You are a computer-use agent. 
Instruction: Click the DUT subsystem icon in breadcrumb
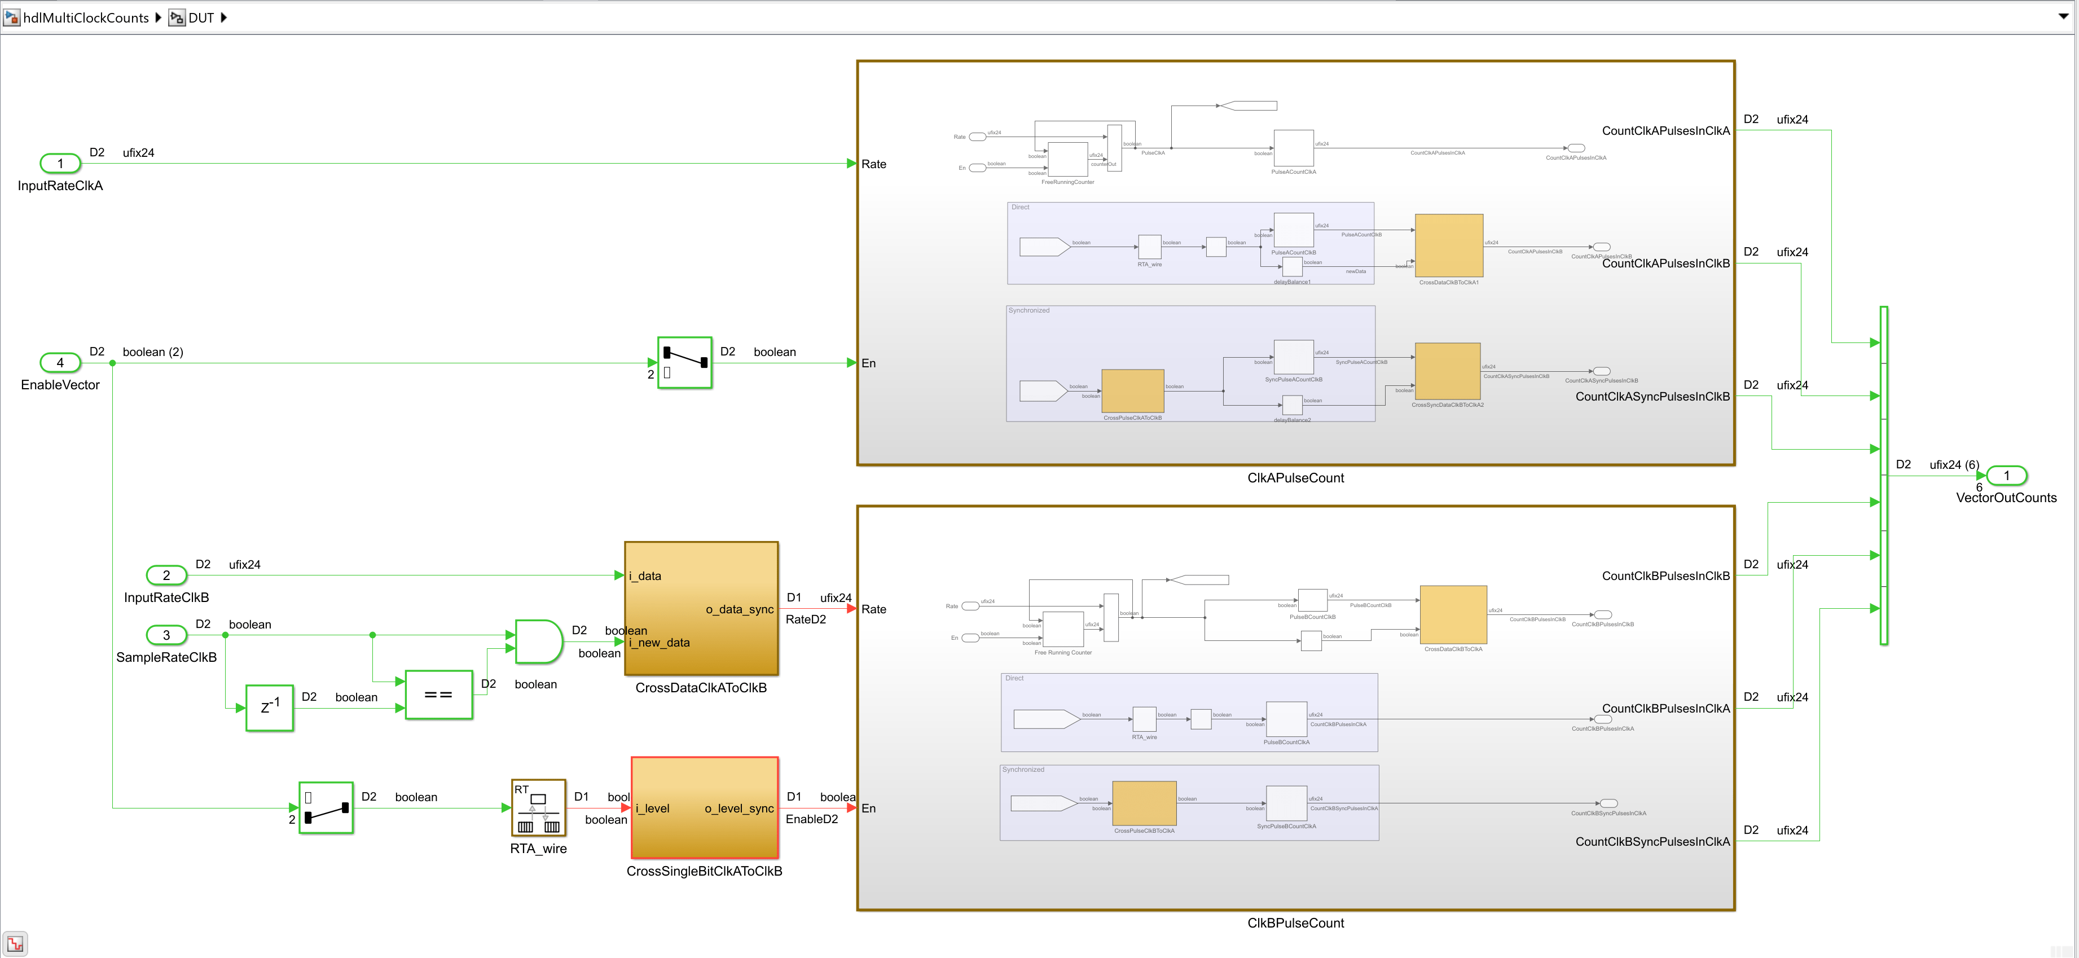177,17
